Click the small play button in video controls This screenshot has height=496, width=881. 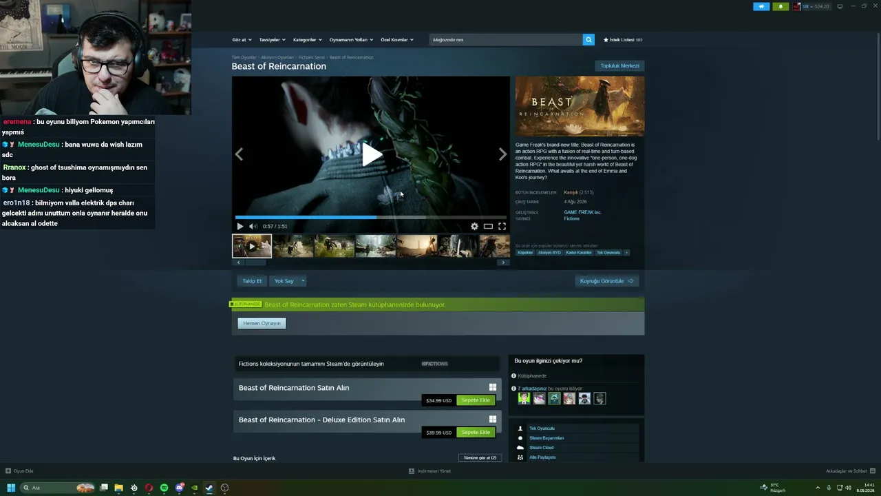(240, 226)
